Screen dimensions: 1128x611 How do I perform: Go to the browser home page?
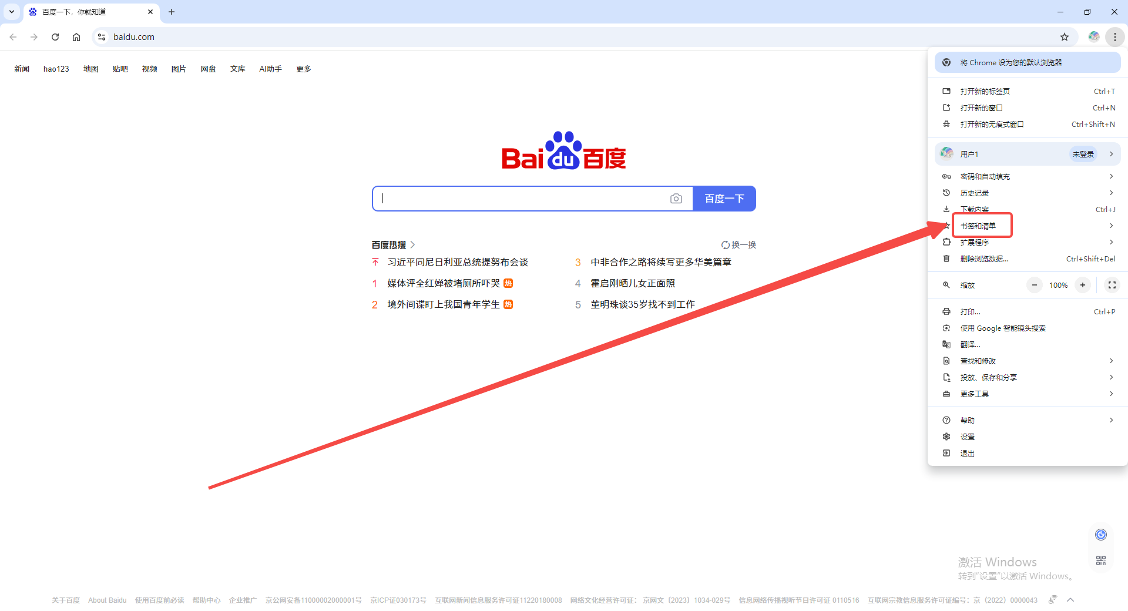[x=76, y=37]
